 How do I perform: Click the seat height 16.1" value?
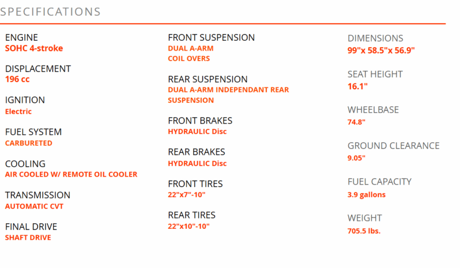point(357,87)
